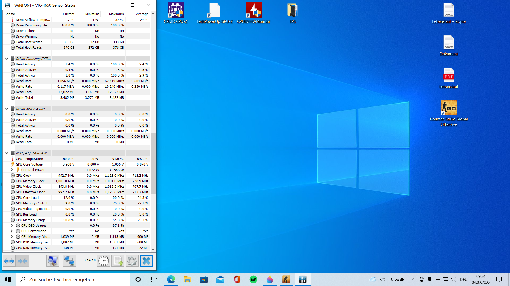510x286 pixels.
Task: Reset sensor timer with clock icon
Action: pyautogui.click(x=104, y=261)
